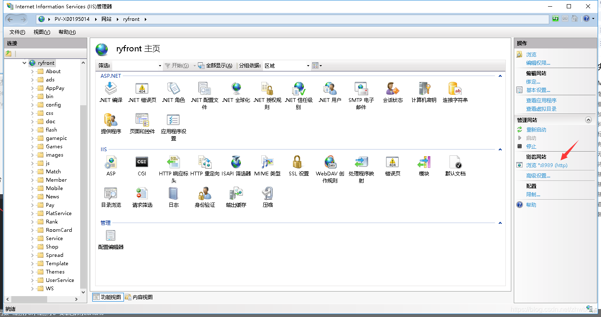
Task: Open the .NET 编译 feature
Action: (111, 92)
